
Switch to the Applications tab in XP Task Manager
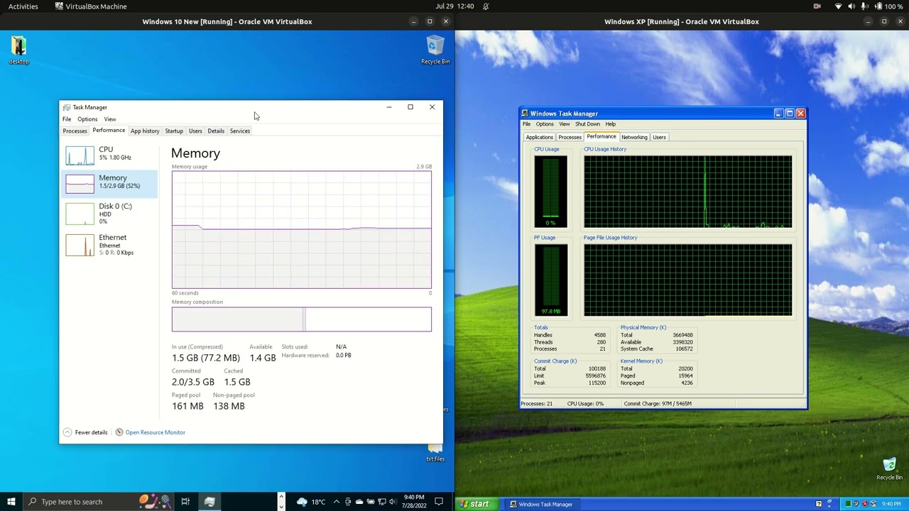(539, 137)
